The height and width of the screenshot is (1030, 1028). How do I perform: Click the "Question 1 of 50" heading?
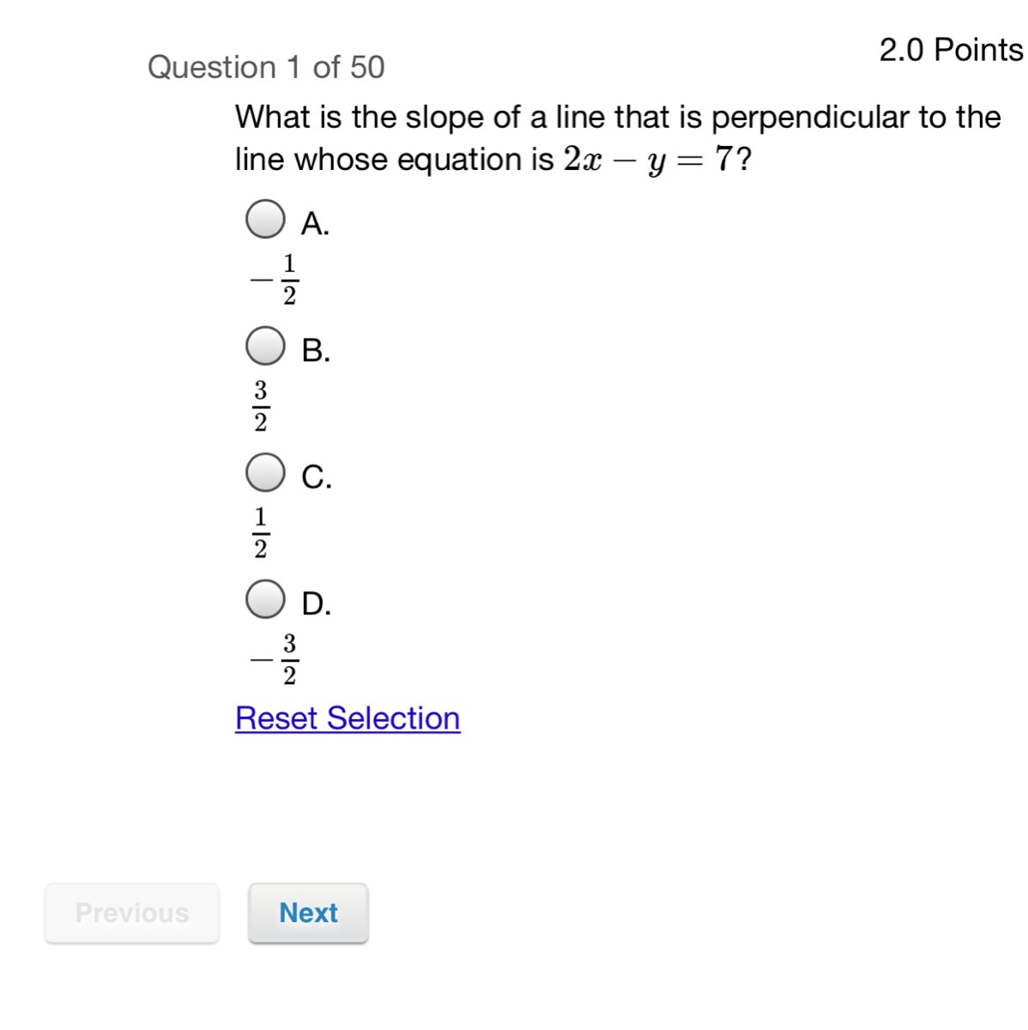(266, 67)
